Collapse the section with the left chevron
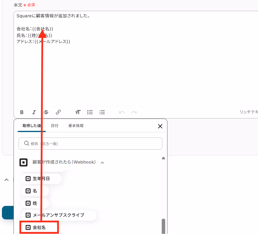This screenshot has width=258, height=234. click(7, 180)
